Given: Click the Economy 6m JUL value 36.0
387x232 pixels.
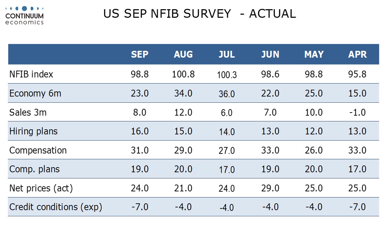Looking at the screenshot, I should (x=227, y=94).
